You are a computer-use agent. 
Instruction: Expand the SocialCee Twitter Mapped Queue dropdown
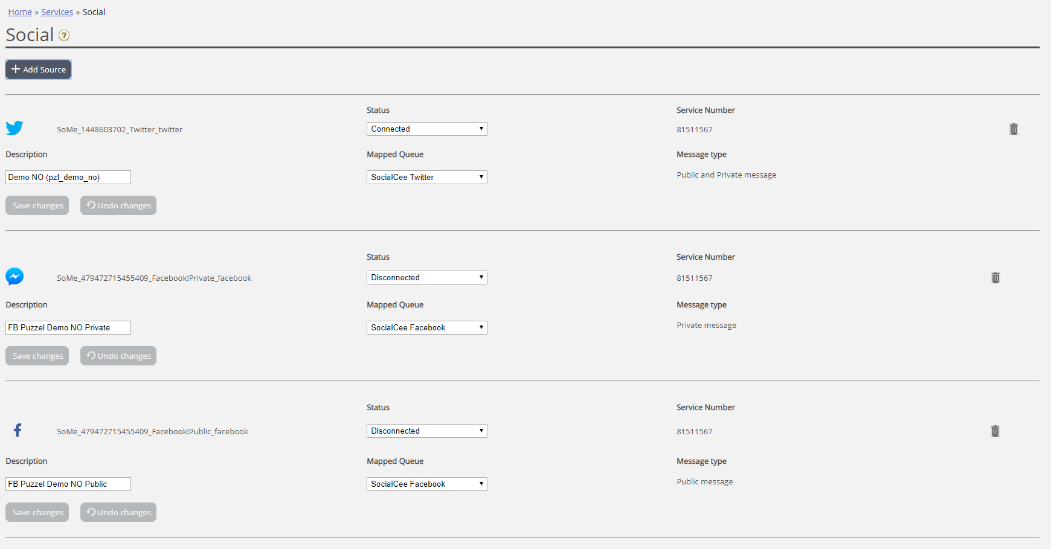[426, 178]
